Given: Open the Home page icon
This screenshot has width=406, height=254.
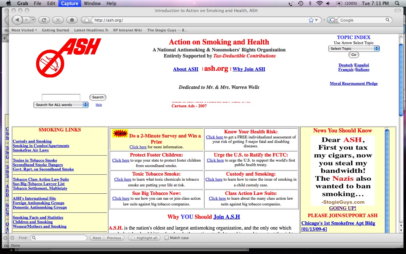Looking at the screenshot, I should pyautogui.click(x=72, y=20).
